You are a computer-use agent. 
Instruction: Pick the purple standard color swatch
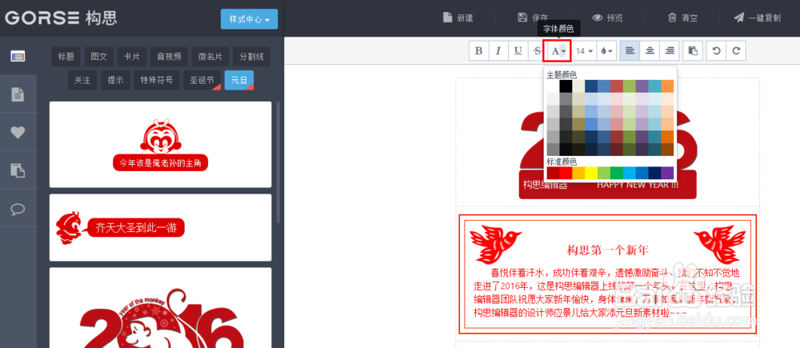tap(667, 173)
